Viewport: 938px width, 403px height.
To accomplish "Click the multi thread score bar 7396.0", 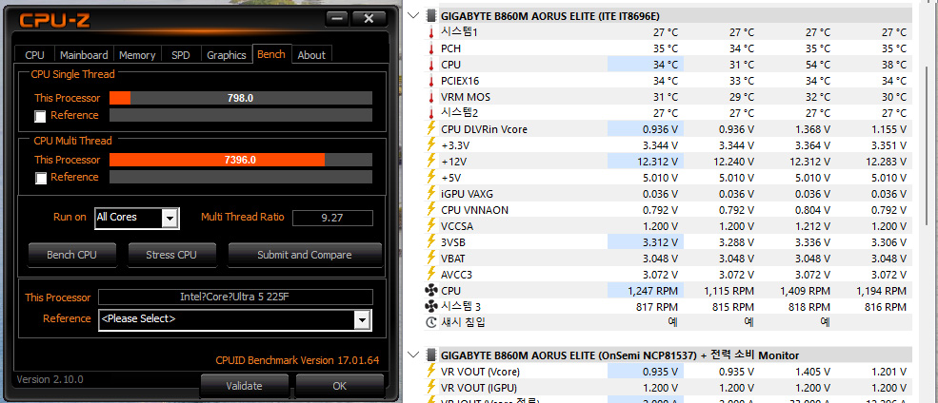I will coord(241,160).
